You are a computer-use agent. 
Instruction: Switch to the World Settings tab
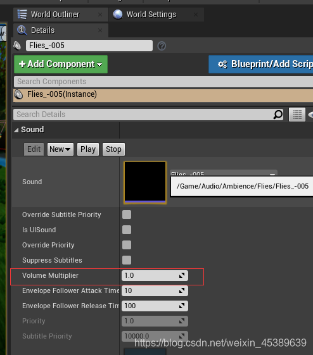tap(156, 15)
